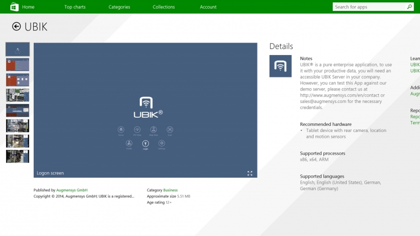Click the Supported processors heading
Screen dimensions: 420x236
coord(322,153)
